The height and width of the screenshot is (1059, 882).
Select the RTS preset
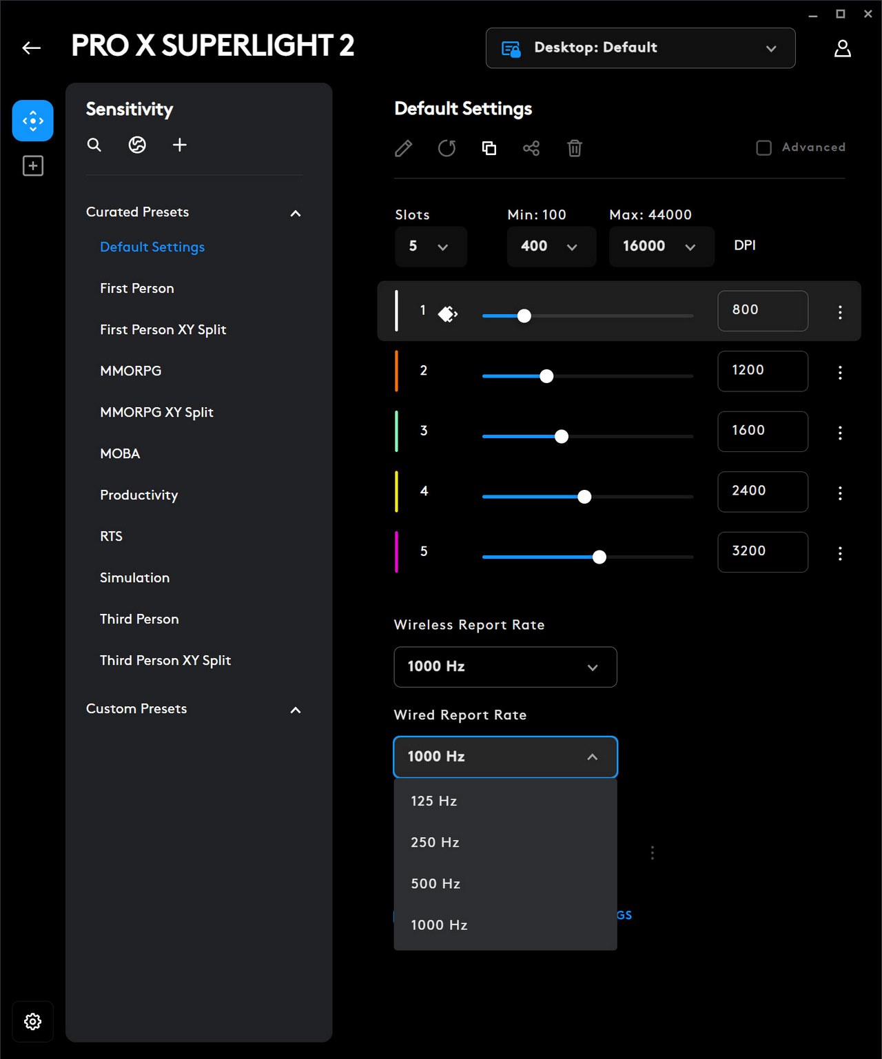(111, 536)
